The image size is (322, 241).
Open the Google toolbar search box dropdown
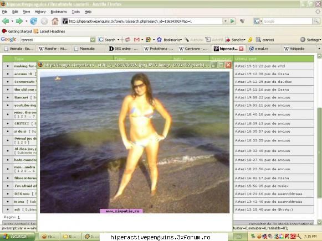point(93,40)
